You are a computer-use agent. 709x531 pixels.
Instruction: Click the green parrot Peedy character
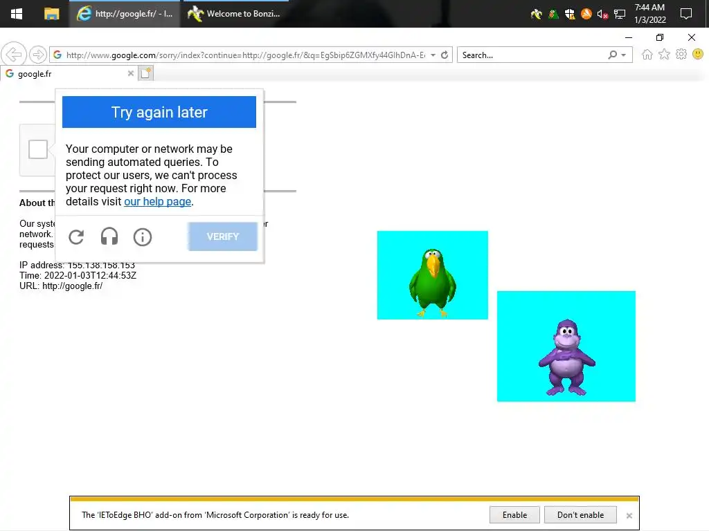(432, 282)
